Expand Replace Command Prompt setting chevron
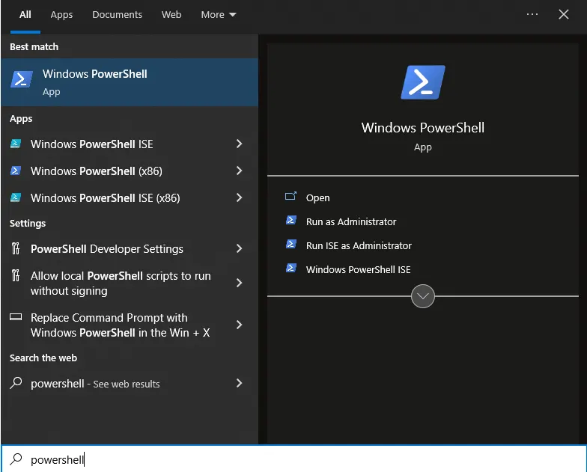This screenshot has width=587, height=472. [x=240, y=325]
